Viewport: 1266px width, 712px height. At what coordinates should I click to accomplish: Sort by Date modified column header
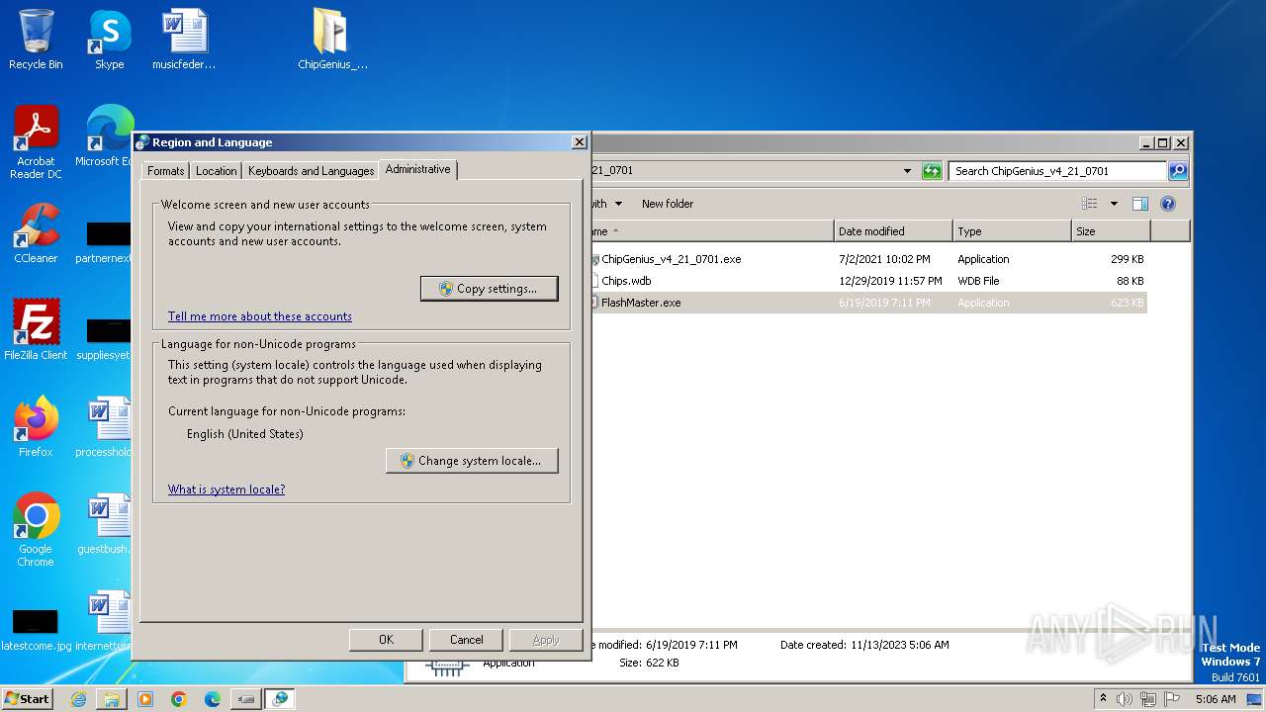coord(893,231)
